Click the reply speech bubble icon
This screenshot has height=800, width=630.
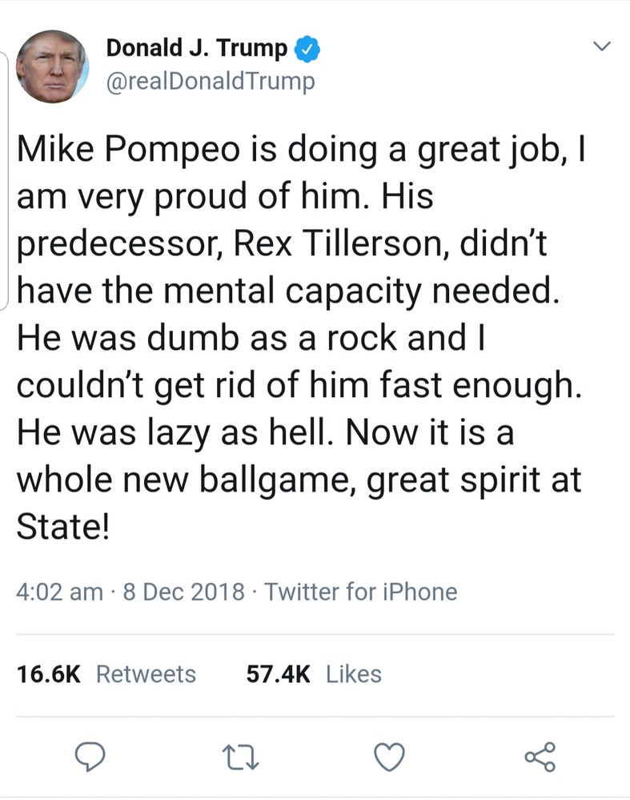click(x=90, y=755)
